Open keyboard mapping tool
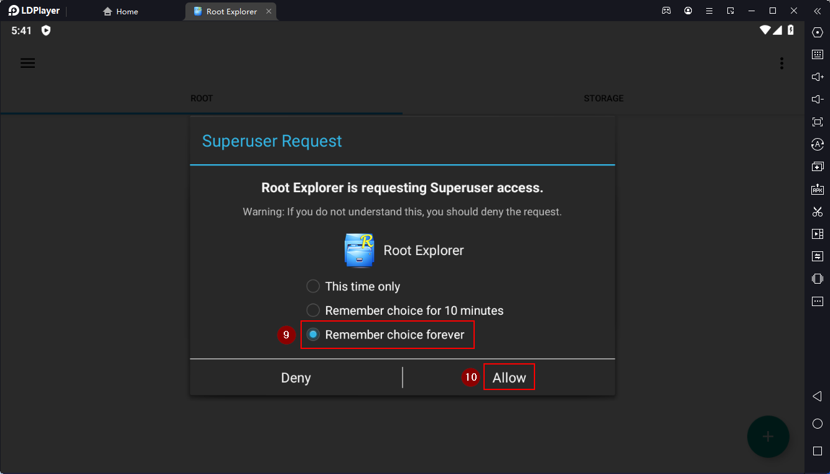Viewport: 830px width, 474px height. point(818,55)
